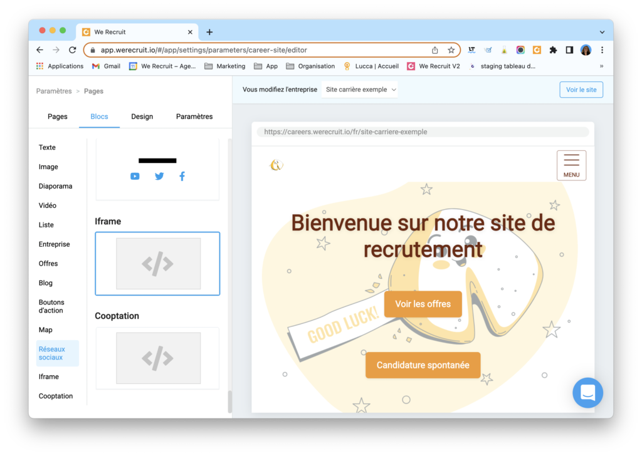This screenshot has height=456, width=642.
Task: Switch to the Blocs tab
Action: 99,117
